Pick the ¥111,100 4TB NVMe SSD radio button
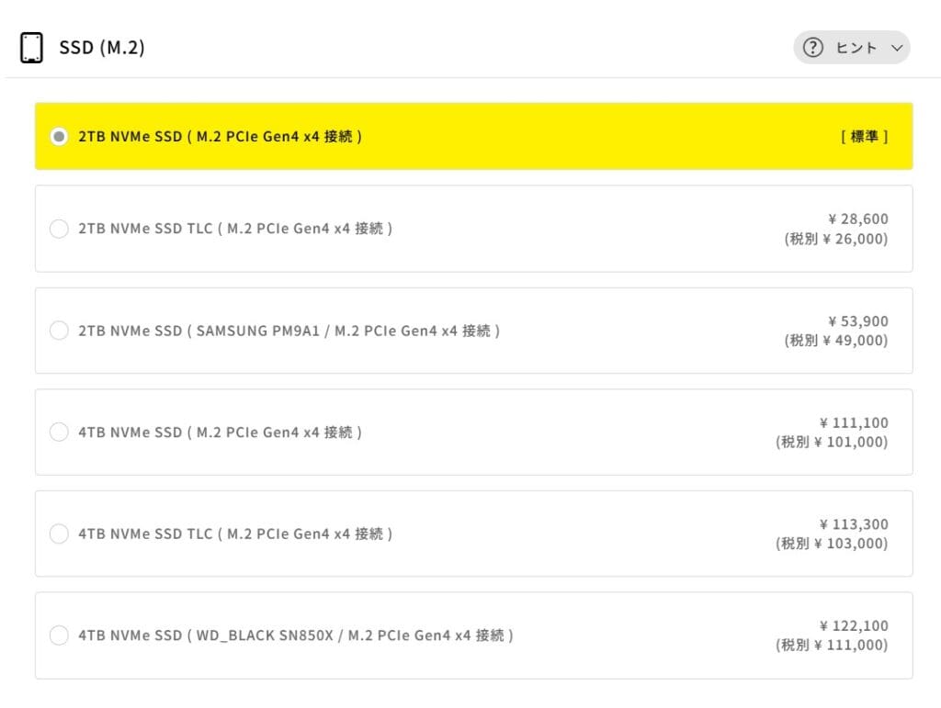This screenshot has width=941, height=708. [59, 432]
